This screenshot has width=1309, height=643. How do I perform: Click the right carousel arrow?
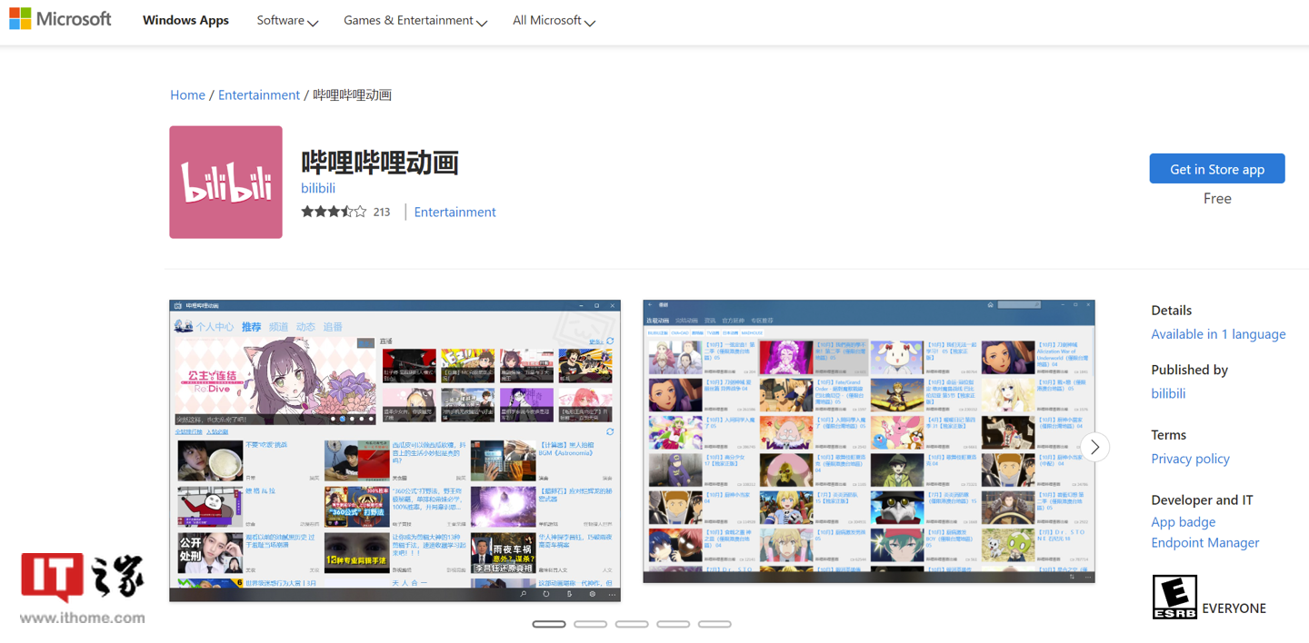click(x=1094, y=447)
